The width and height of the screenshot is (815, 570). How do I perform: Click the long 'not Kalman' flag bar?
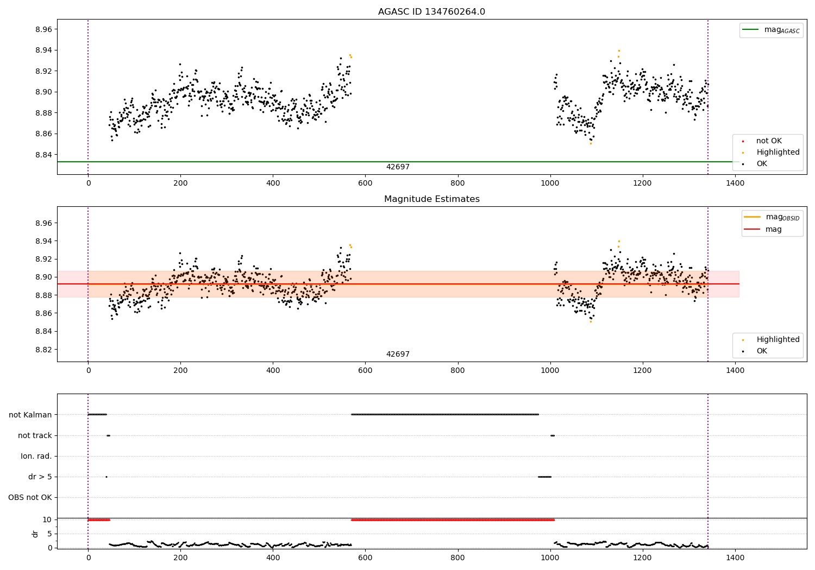click(445, 415)
